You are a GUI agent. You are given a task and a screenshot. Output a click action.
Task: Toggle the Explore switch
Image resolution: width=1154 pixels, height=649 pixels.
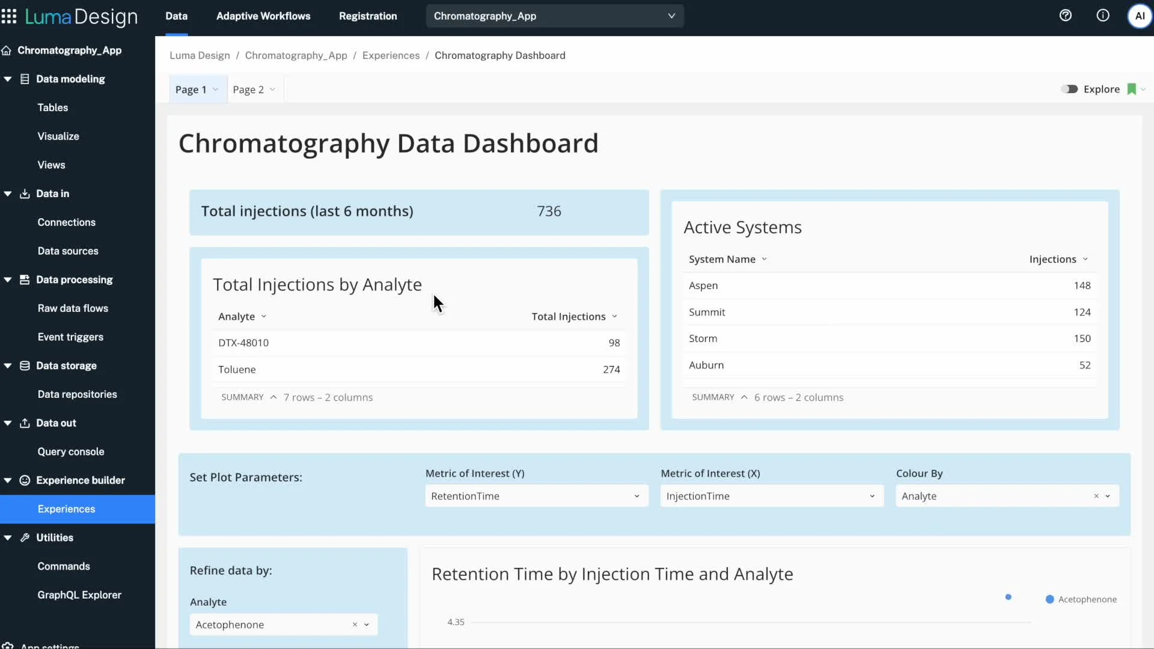coord(1069,89)
